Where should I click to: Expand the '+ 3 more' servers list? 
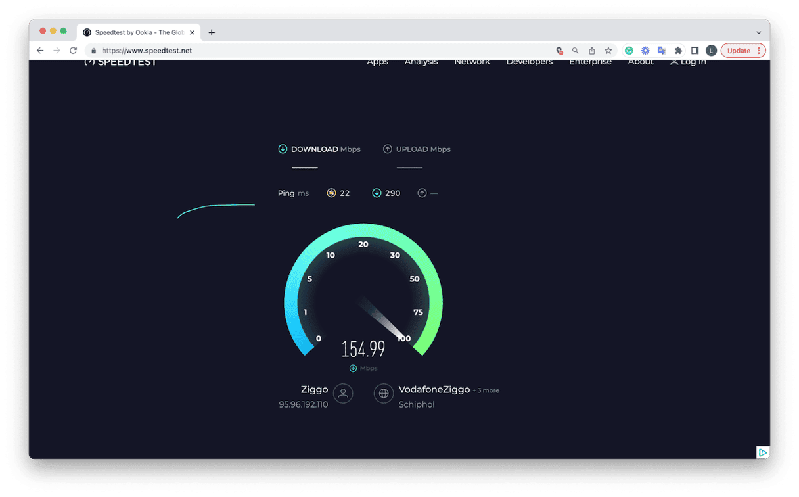(486, 390)
